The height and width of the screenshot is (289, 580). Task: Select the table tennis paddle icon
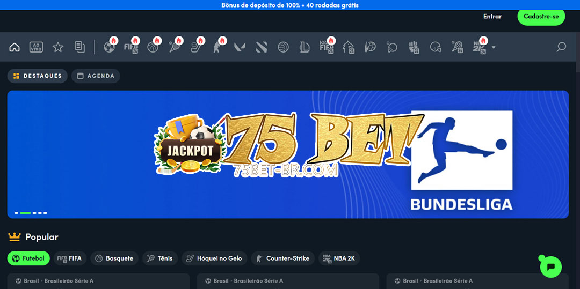(x=392, y=47)
